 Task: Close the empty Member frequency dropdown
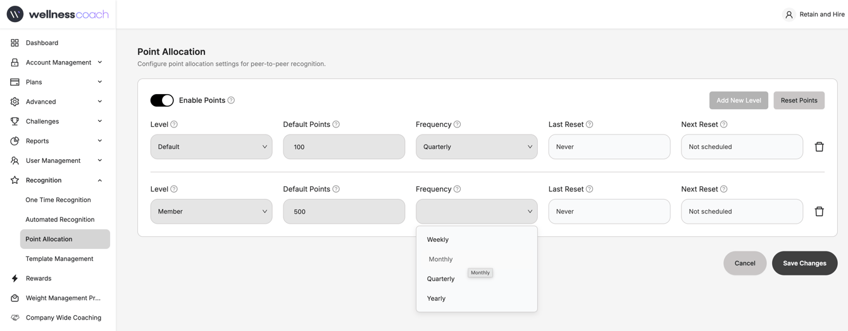(x=477, y=212)
